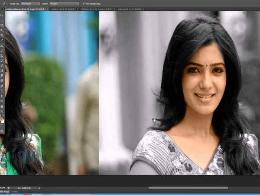Open the Sample layers dropdown
Screen dimensions: 260x195
(63, 3)
